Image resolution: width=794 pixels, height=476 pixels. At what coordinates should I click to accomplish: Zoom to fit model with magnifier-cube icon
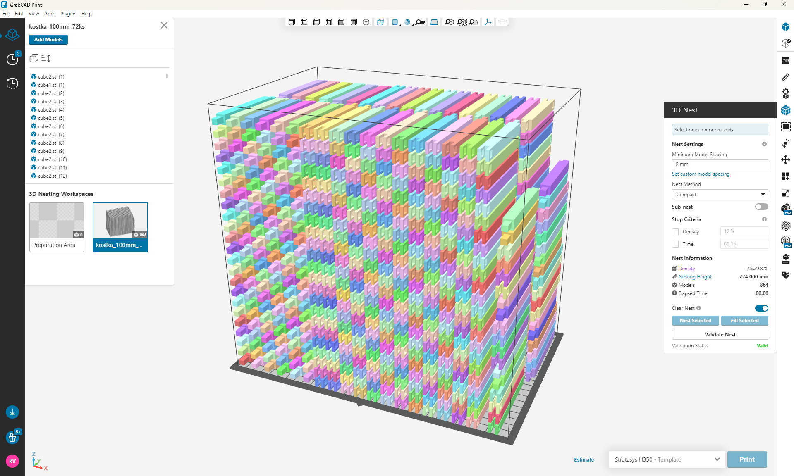tap(449, 22)
